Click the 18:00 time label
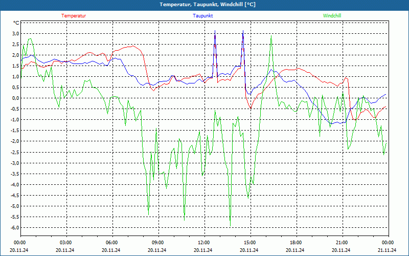The image size is (409, 256). [x=295, y=243]
